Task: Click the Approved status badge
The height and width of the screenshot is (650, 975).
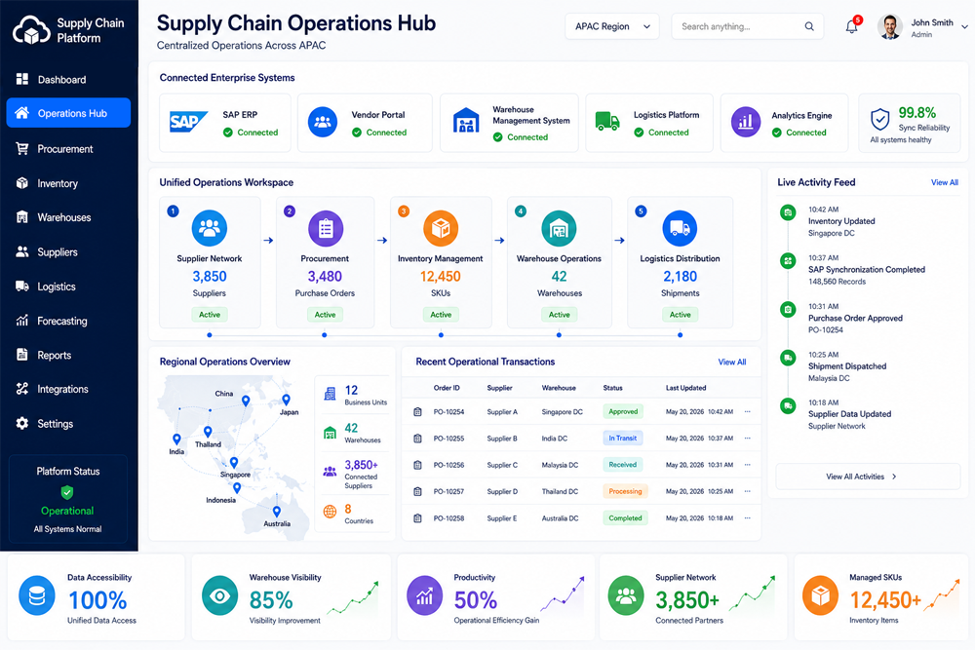Action: pyautogui.click(x=623, y=411)
